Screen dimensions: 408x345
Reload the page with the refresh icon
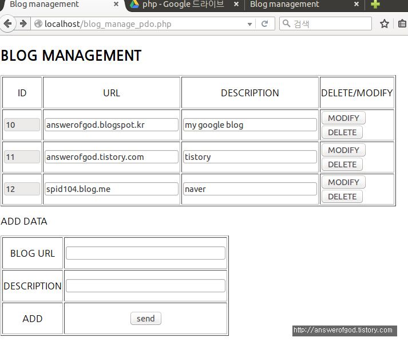[264, 23]
